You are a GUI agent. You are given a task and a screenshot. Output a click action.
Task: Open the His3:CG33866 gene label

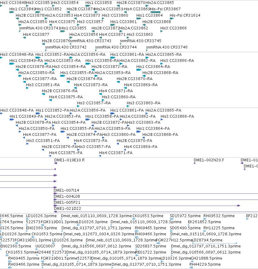[173, 28]
